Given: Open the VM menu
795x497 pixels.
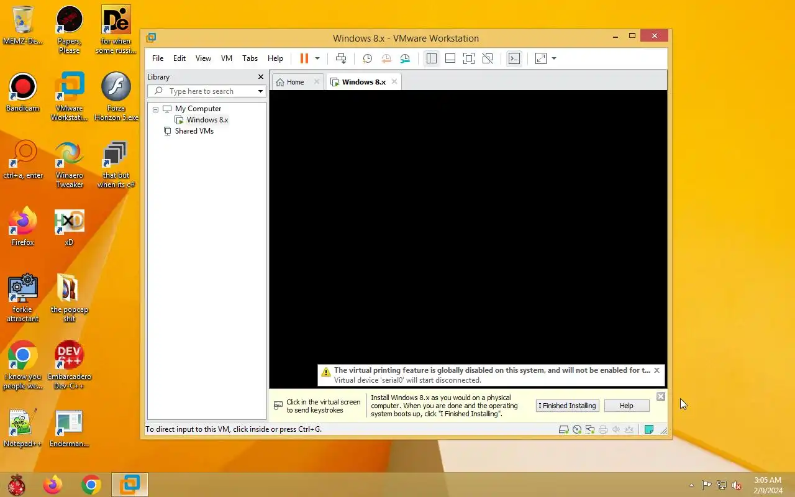Looking at the screenshot, I should [227, 58].
